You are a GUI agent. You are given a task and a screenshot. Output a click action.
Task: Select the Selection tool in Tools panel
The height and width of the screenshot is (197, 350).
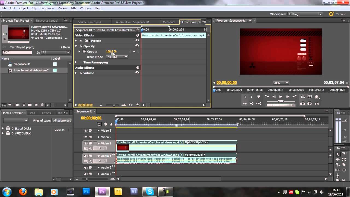click(x=338, y=154)
